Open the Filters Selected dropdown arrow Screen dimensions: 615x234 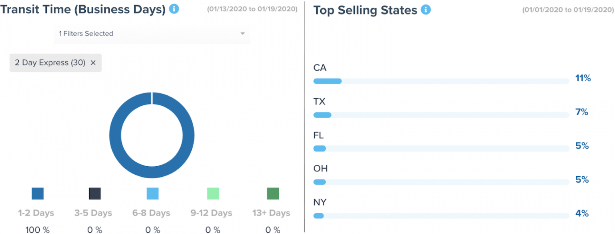click(242, 34)
